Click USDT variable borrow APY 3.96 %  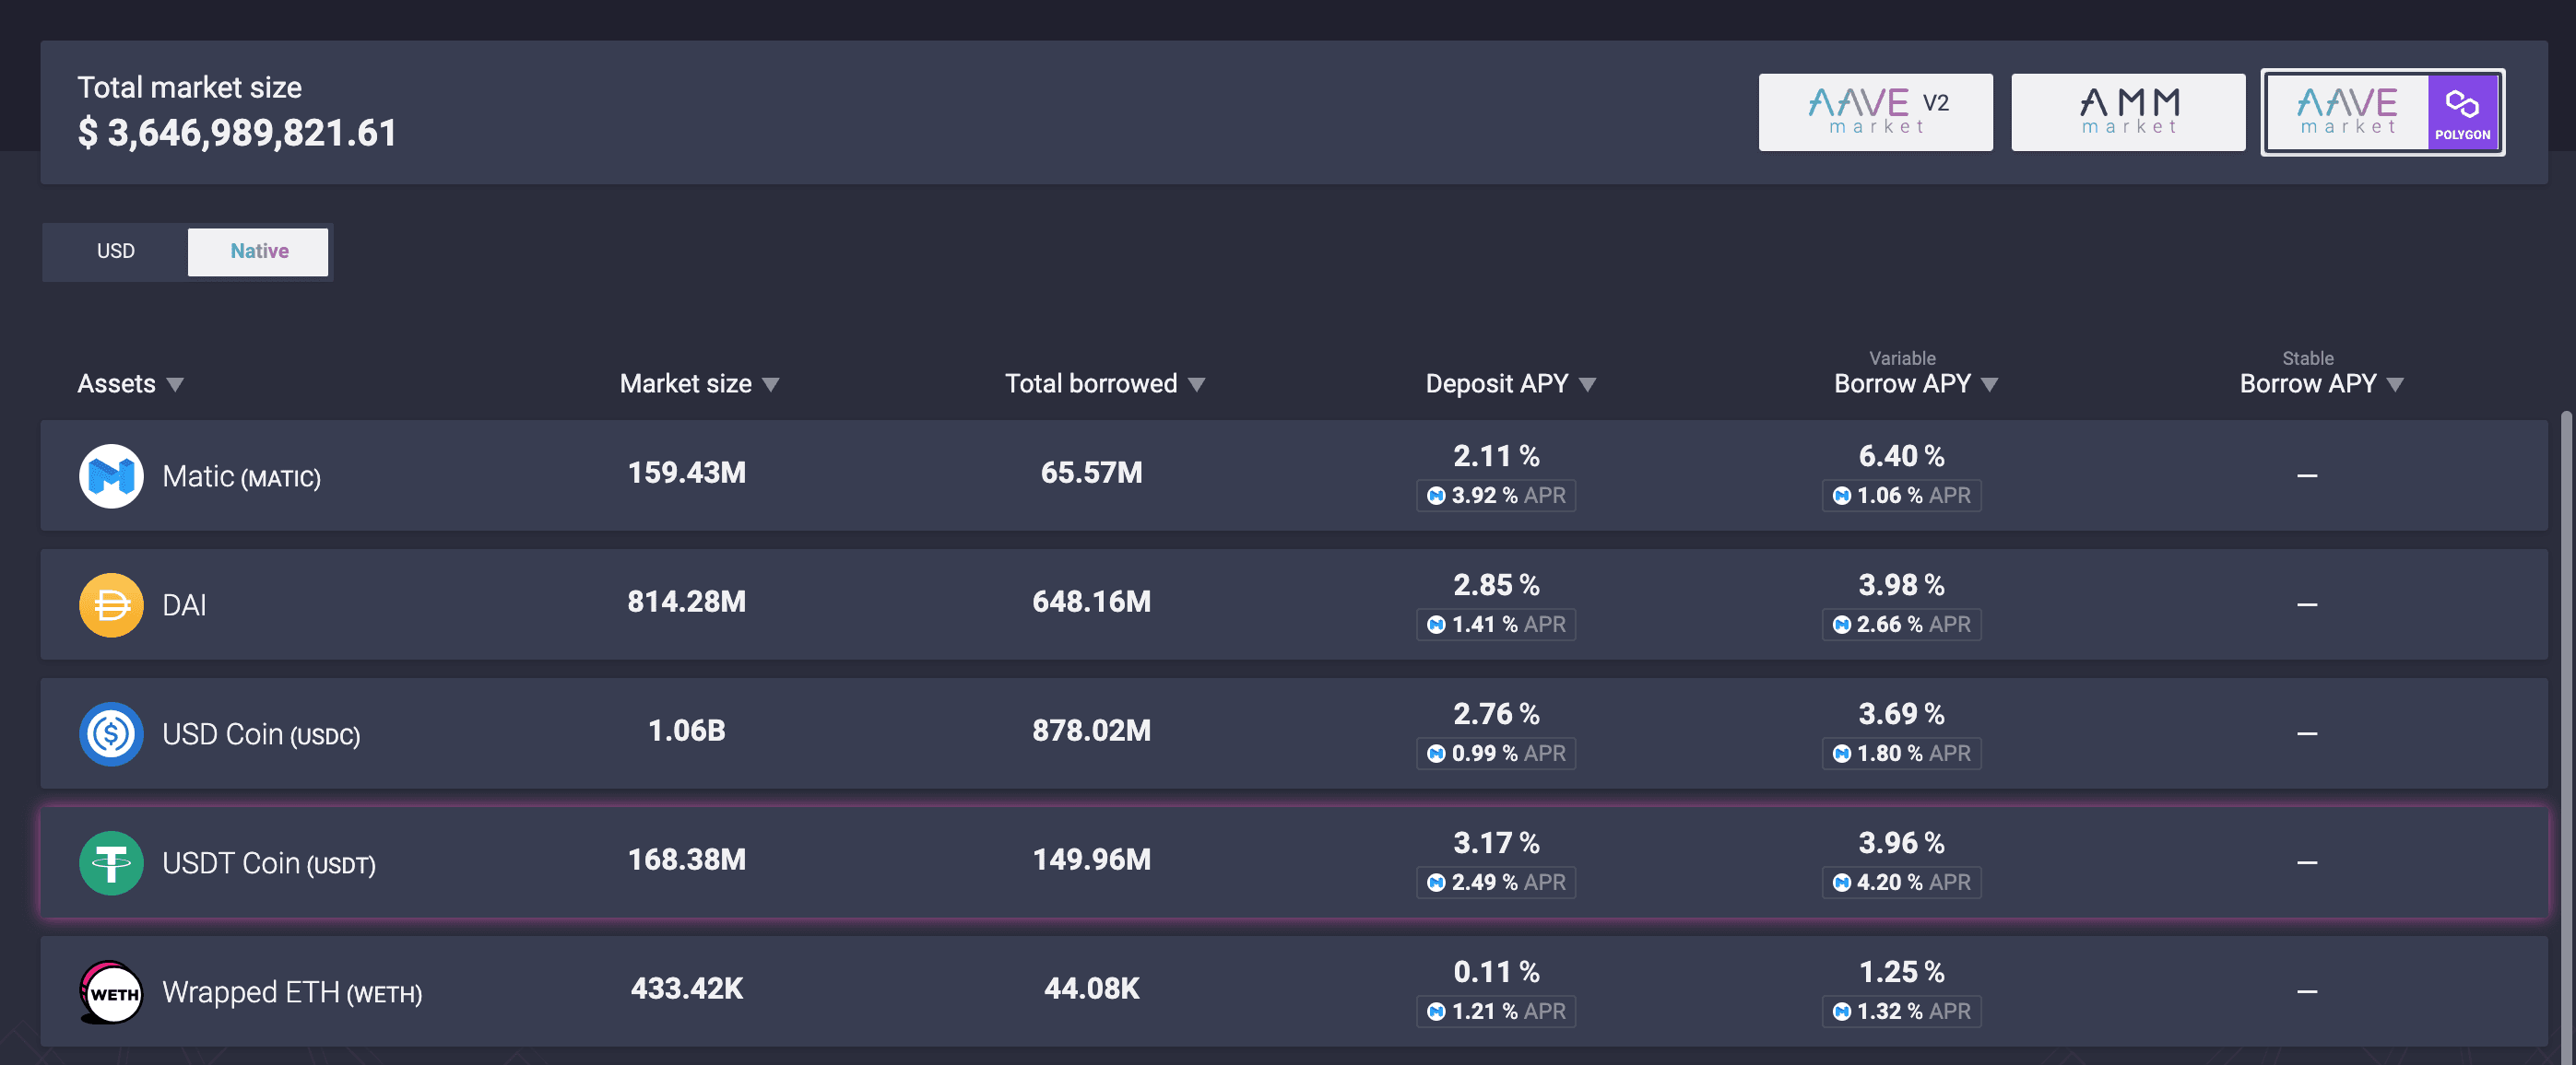(x=1901, y=843)
